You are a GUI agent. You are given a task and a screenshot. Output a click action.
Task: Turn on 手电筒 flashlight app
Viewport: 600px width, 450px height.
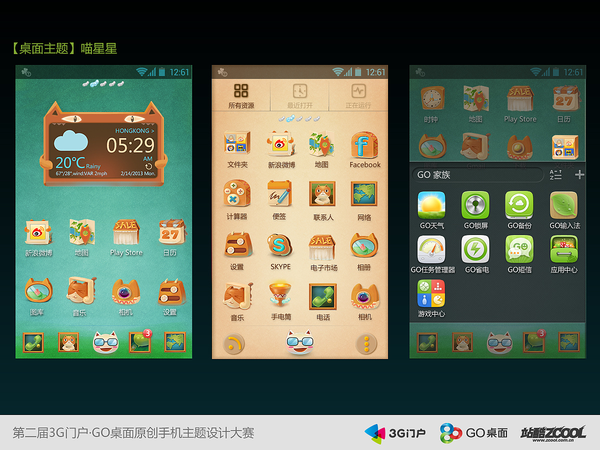coord(280,295)
